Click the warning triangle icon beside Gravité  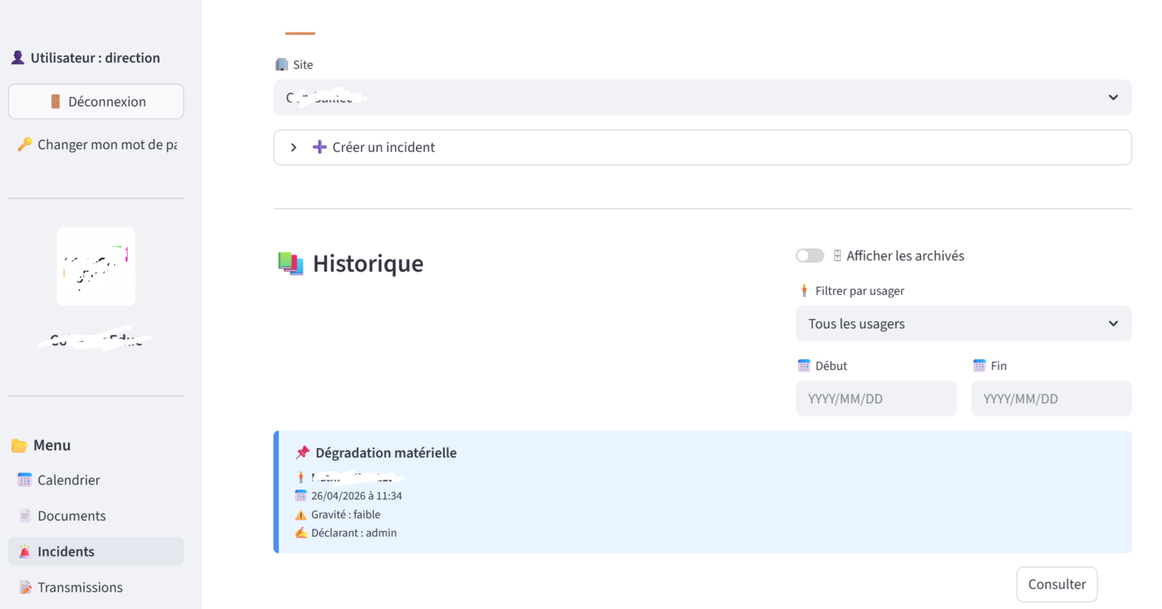[300, 514]
